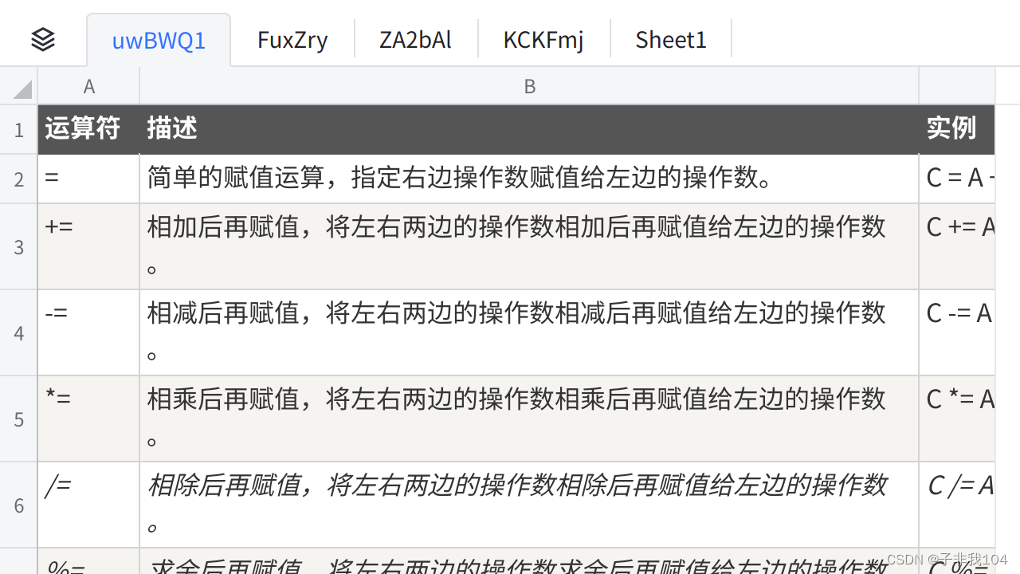
Task: Open the KCKFmj sheet tab
Action: click(543, 40)
